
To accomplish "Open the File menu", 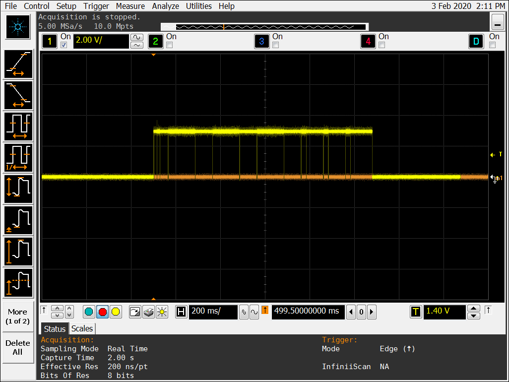I will (11, 6).
